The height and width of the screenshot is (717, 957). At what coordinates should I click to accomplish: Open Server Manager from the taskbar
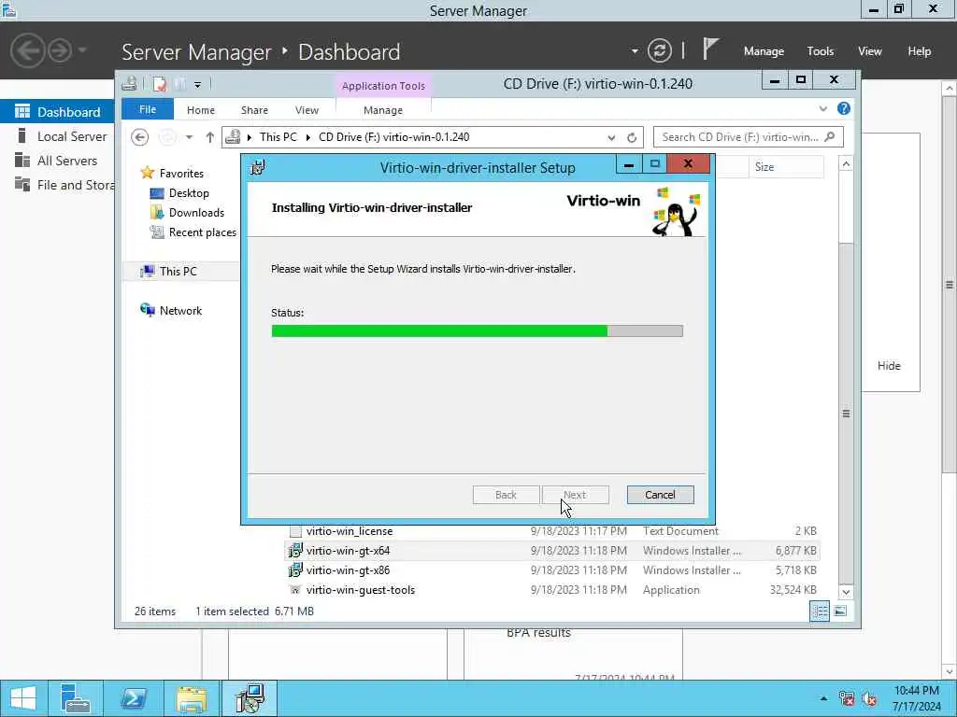[x=76, y=698]
